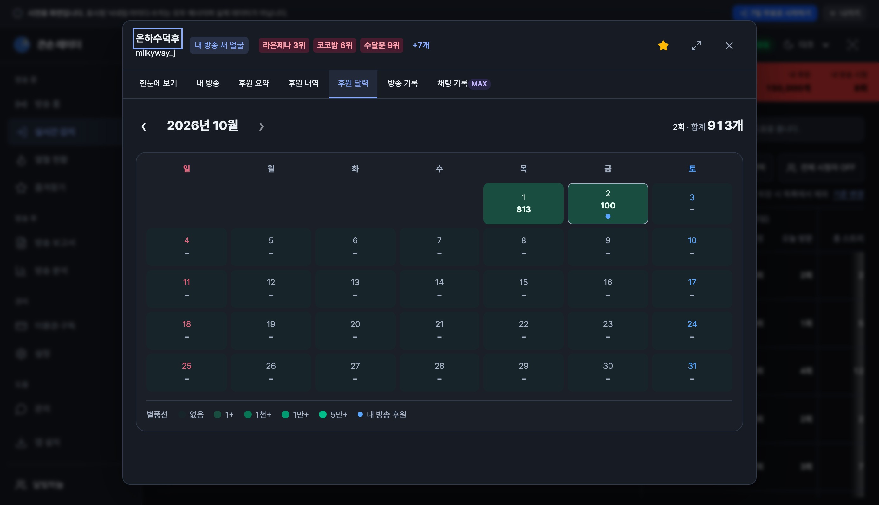Select October 1 cell with 813 donations
Viewport: 879px width, 505px height.
[524, 204]
